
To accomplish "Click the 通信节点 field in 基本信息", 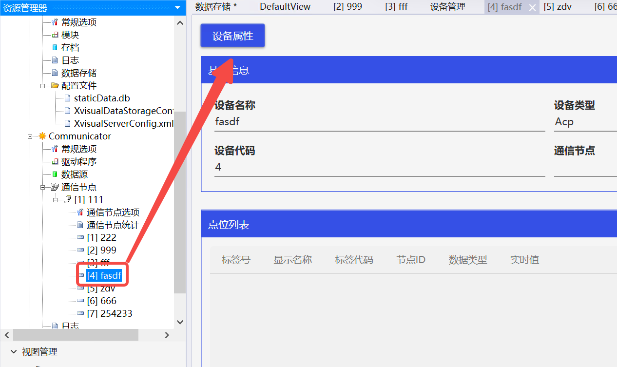I will (x=585, y=167).
